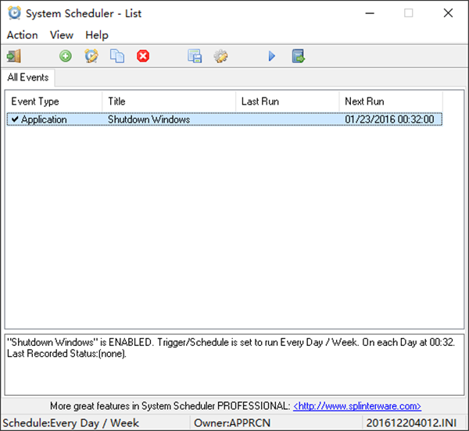The width and height of the screenshot is (469, 431).
Task: Minimize the System Scheduler window
Action: point(370,13)
